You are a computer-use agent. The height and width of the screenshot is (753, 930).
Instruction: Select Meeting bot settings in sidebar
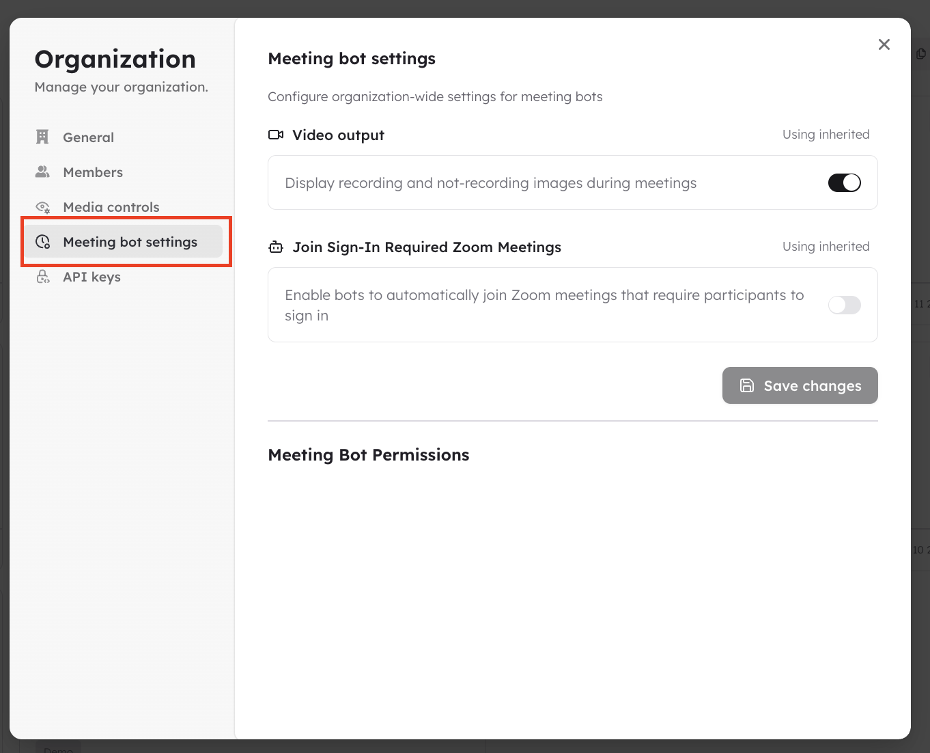pyautogui.click(x=130, y=242)
